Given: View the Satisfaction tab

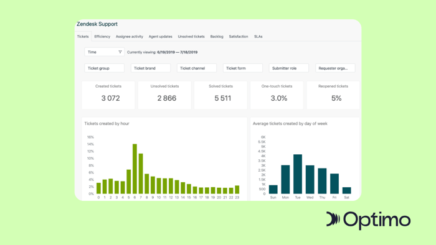Looking at the screenshot, I should coord(239,36).
